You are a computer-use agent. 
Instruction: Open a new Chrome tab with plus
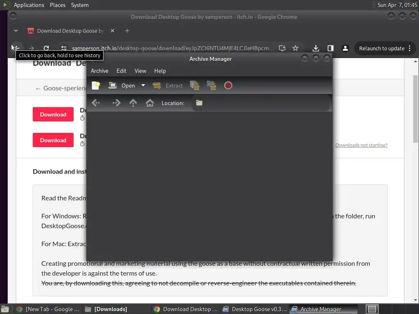(127, 31)
